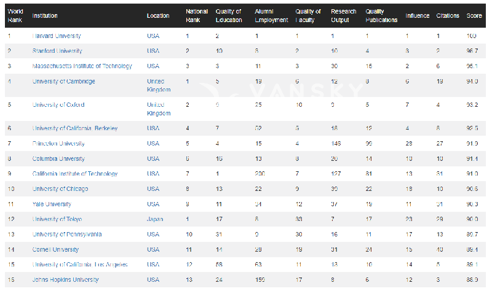Select Johns Hopkins alumni employment value 159
This screenshot has height=291, width=492.
click(260, 280)
